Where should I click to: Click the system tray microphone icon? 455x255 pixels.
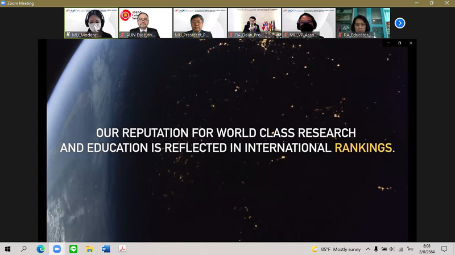point(376,249)
